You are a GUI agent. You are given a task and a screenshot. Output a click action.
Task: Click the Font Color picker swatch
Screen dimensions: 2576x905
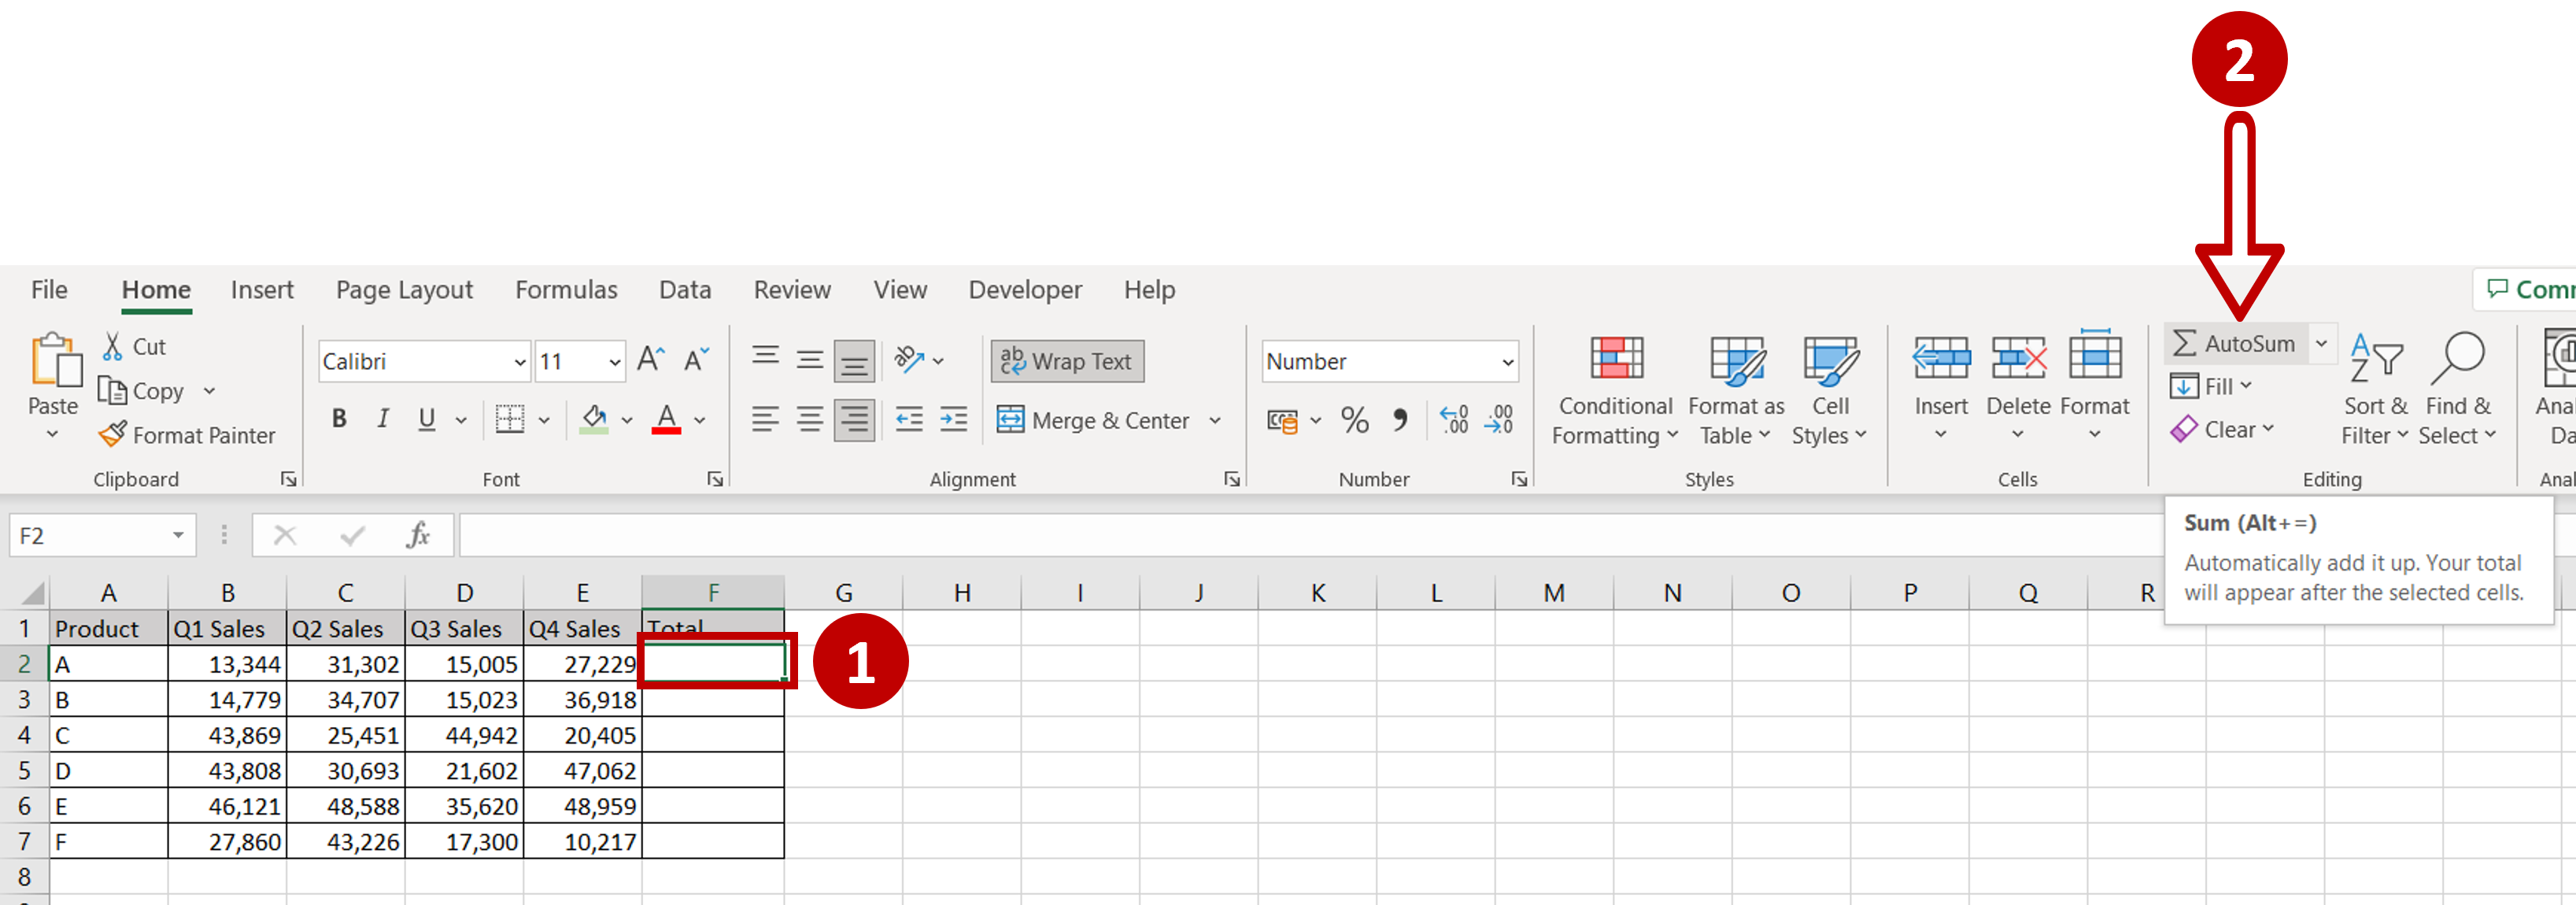point(672,435)
